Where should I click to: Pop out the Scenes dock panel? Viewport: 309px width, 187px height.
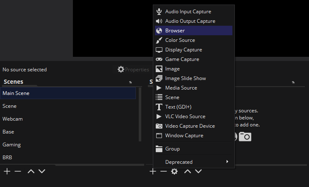[130, 83]
